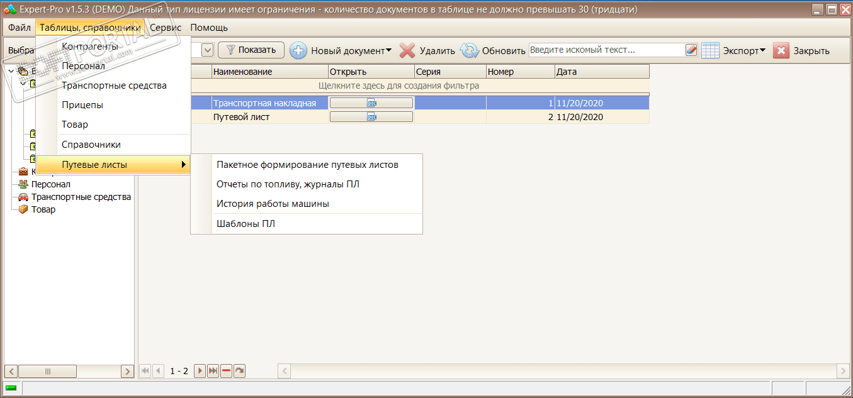Open the Помощь menu
The width and height of the screenshot is (853, 398).
pyautogui.click(x=209, y=28)
